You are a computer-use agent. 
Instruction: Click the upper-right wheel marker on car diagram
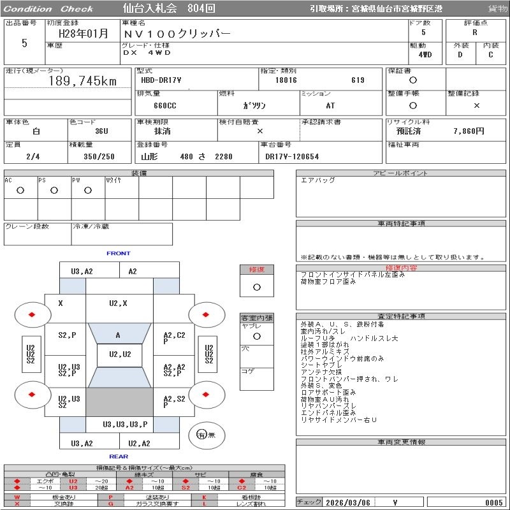click(x=206, y=314)
